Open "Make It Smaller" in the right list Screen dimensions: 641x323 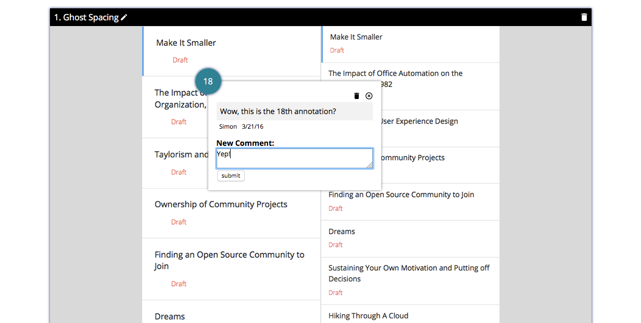tap(356, 37)
